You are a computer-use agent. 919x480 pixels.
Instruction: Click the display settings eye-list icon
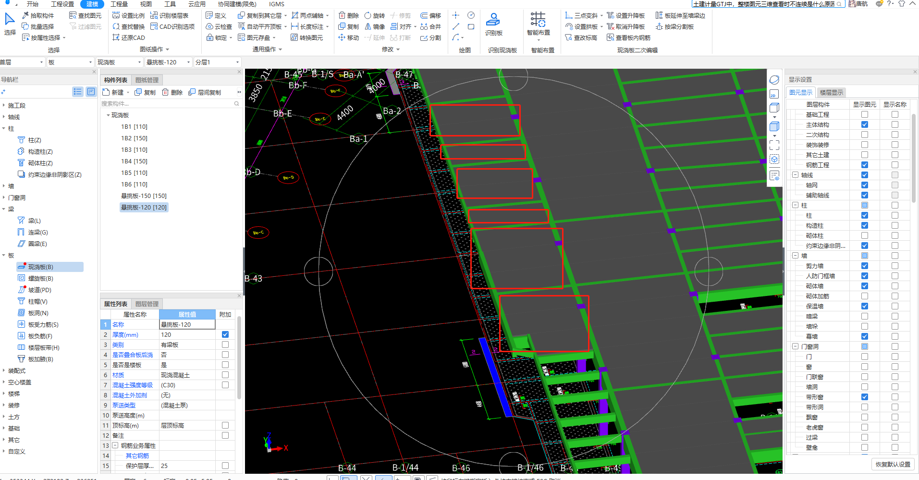click(x=774, y=175)
